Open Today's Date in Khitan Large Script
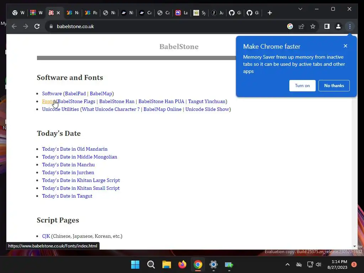364x273 pixels. (81, 180)
